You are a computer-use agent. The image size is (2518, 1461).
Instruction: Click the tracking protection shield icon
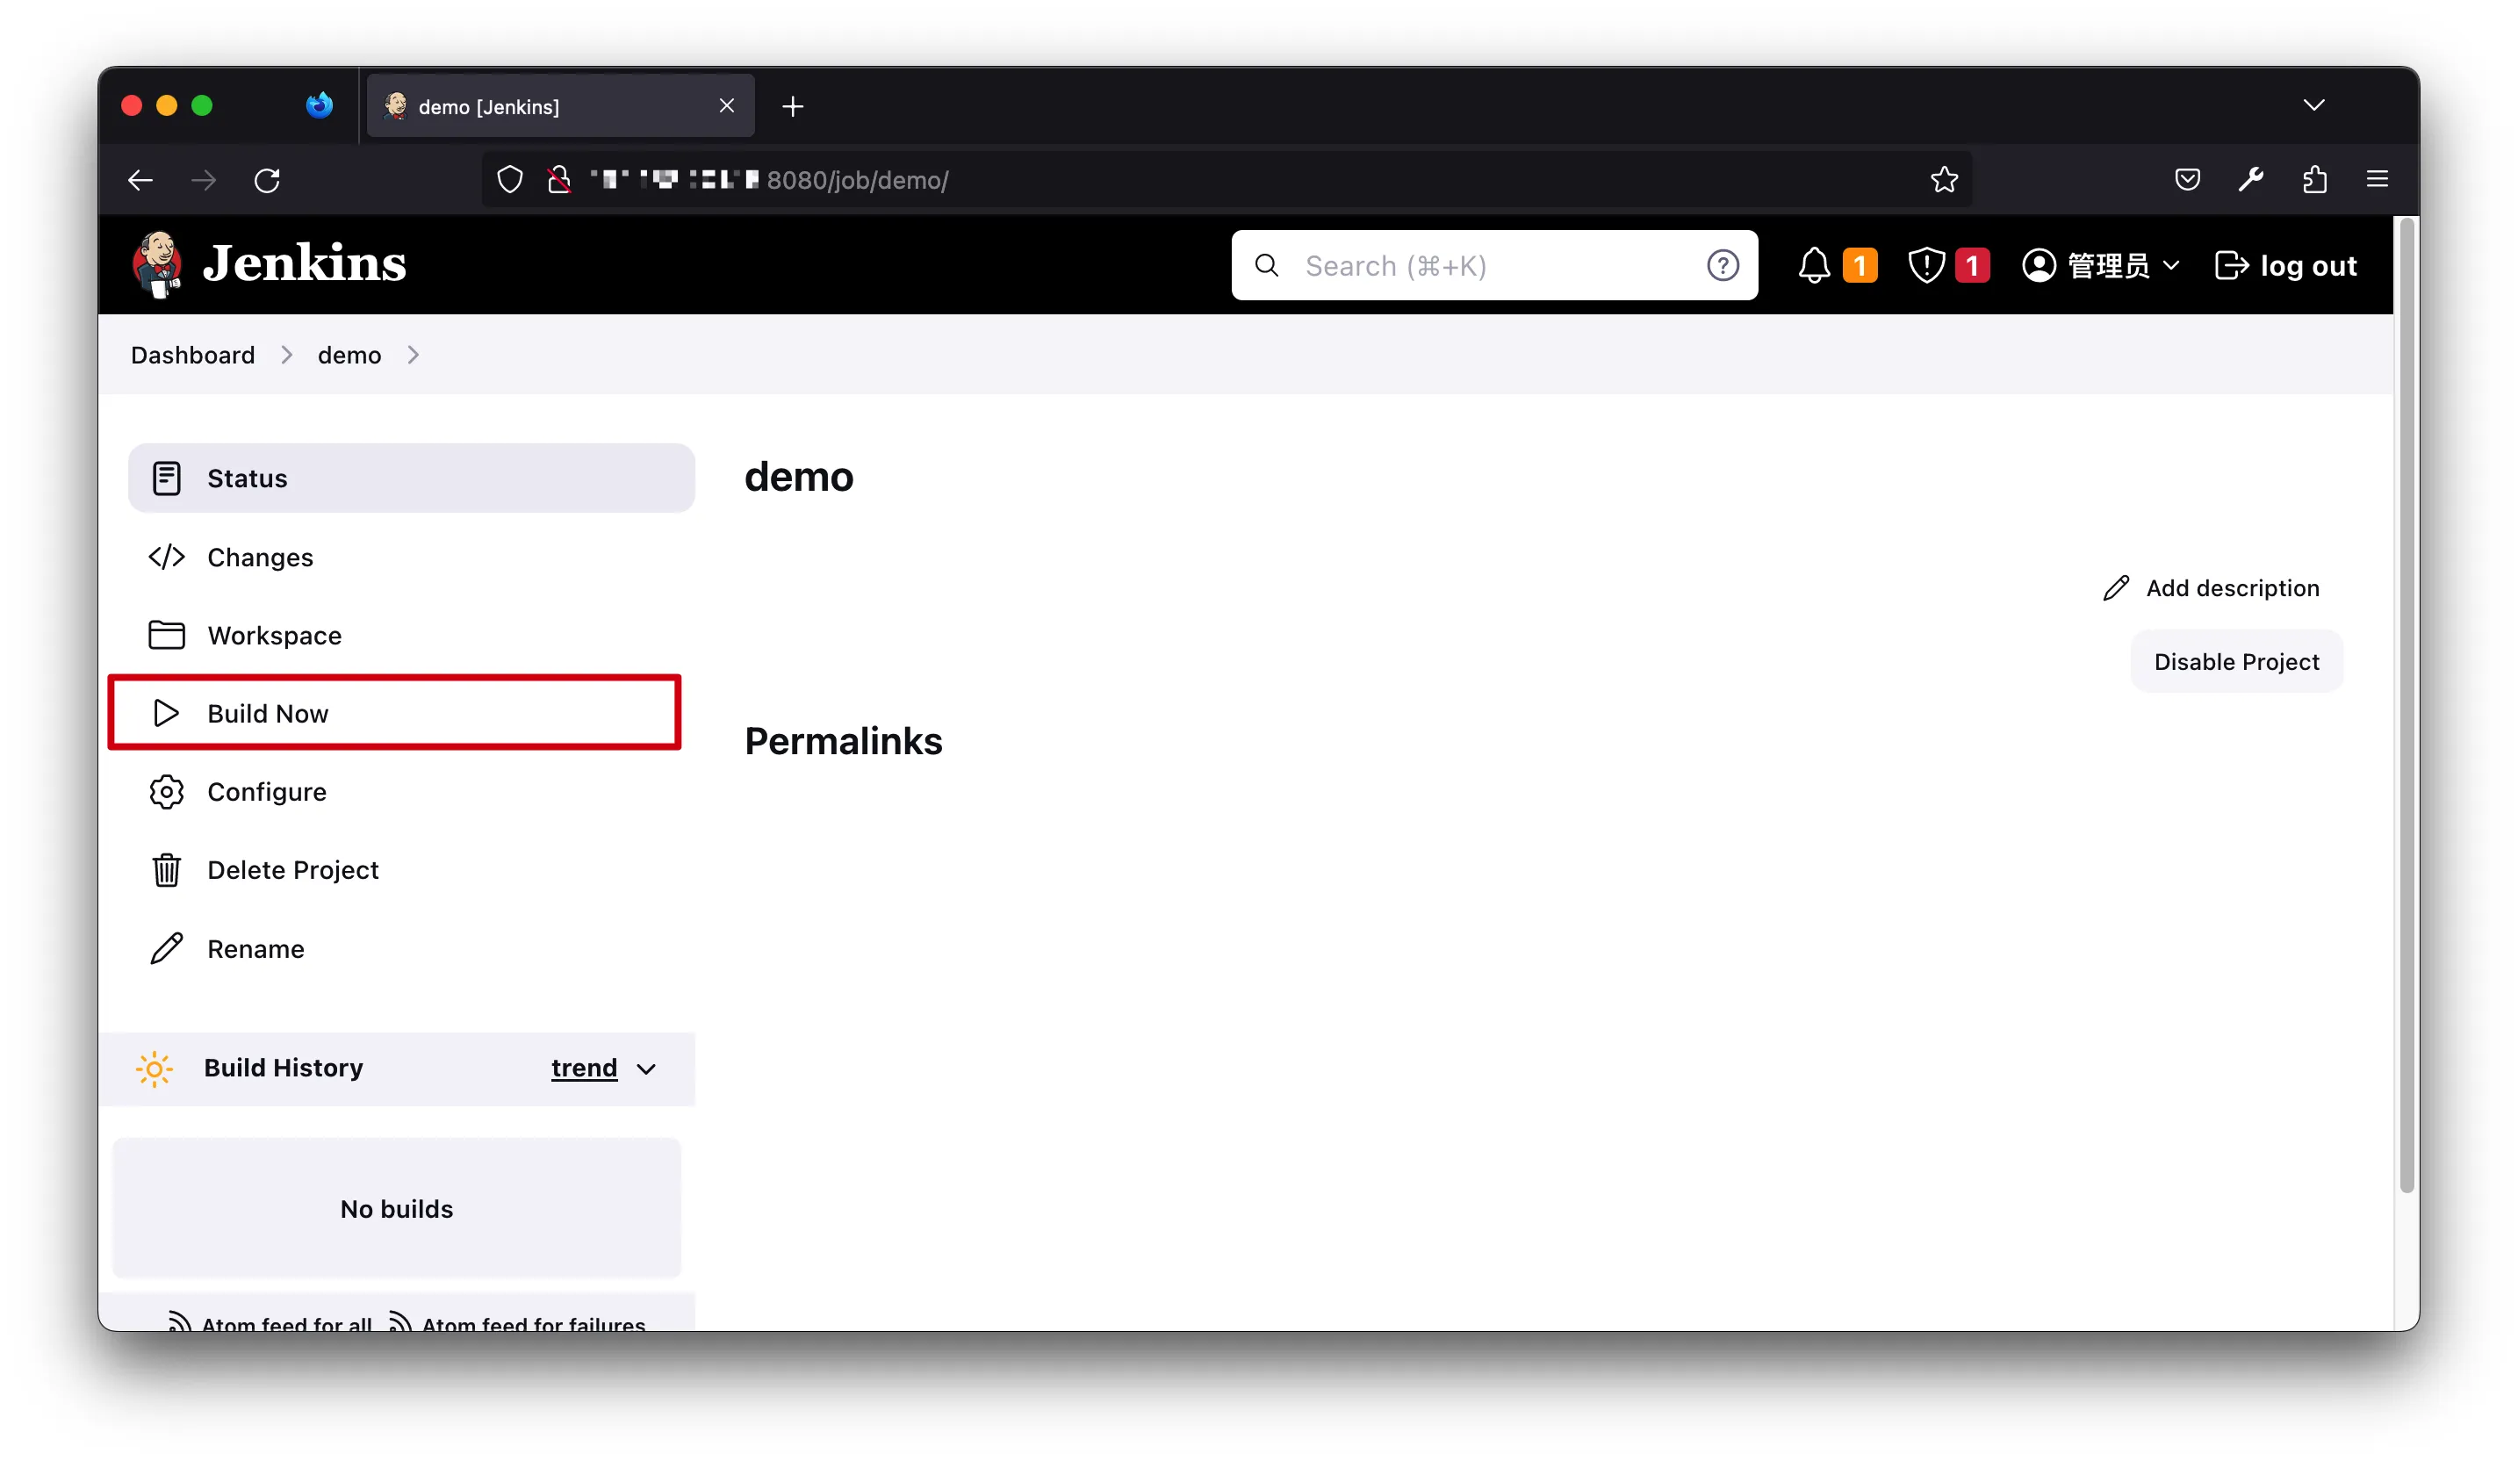[509, 180]
